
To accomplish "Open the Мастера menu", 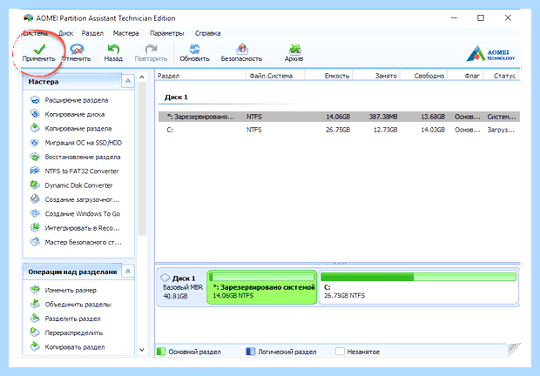I will click(125, 33).
